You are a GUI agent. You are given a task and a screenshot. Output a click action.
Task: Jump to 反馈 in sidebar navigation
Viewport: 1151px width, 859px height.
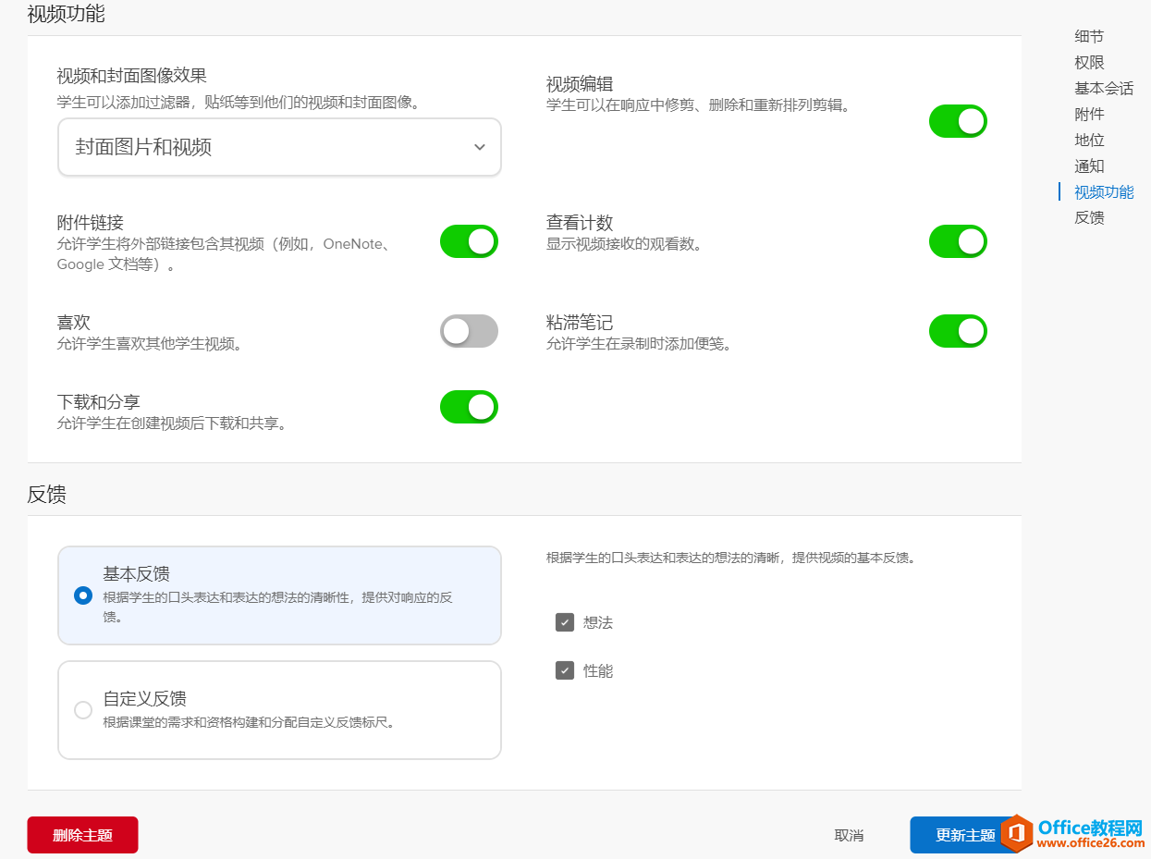click(x=1088, y=218)
